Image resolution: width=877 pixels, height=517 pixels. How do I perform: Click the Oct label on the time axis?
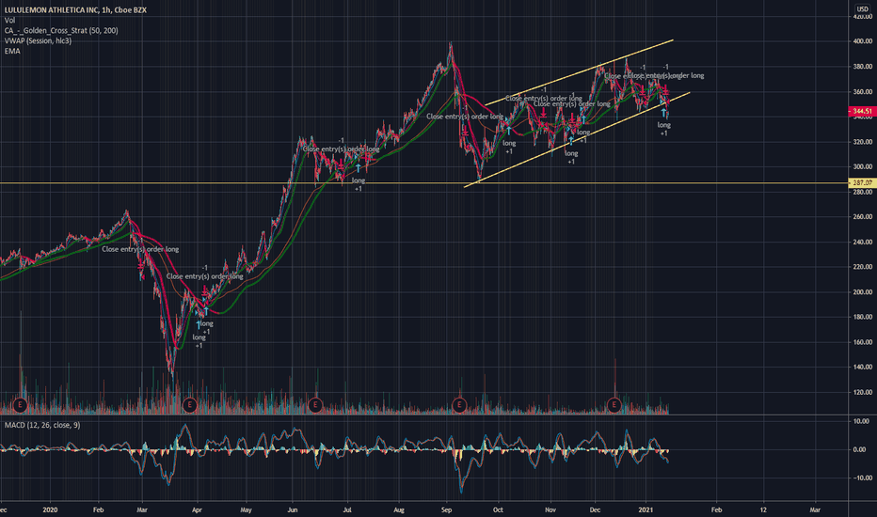(498, 509)
